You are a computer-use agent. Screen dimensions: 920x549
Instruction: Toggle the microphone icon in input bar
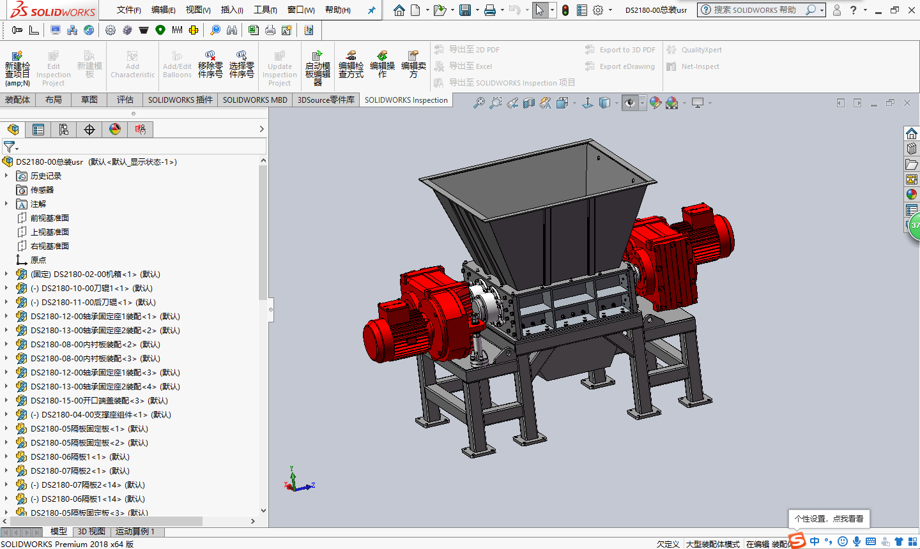(x=857, y=541)
